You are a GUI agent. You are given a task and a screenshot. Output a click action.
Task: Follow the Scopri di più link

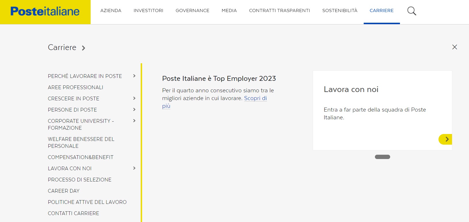(x=256, y=98)
